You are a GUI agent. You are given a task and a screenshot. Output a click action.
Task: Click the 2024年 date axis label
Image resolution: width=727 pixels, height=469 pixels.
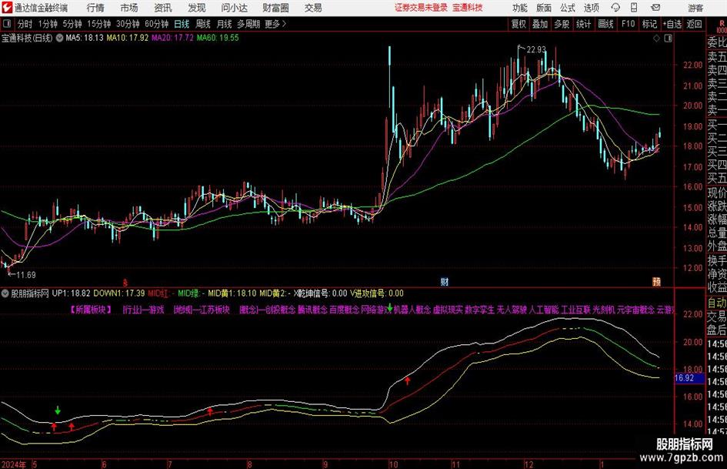pyautogui.click(x=13, y=464)
